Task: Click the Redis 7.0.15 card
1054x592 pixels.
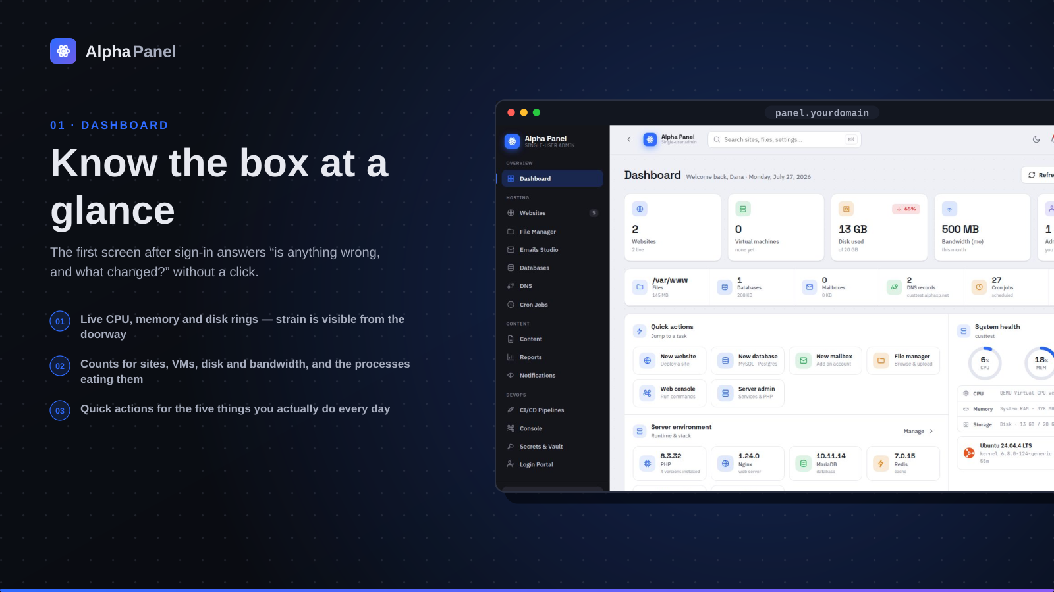Action: point(903,464)
